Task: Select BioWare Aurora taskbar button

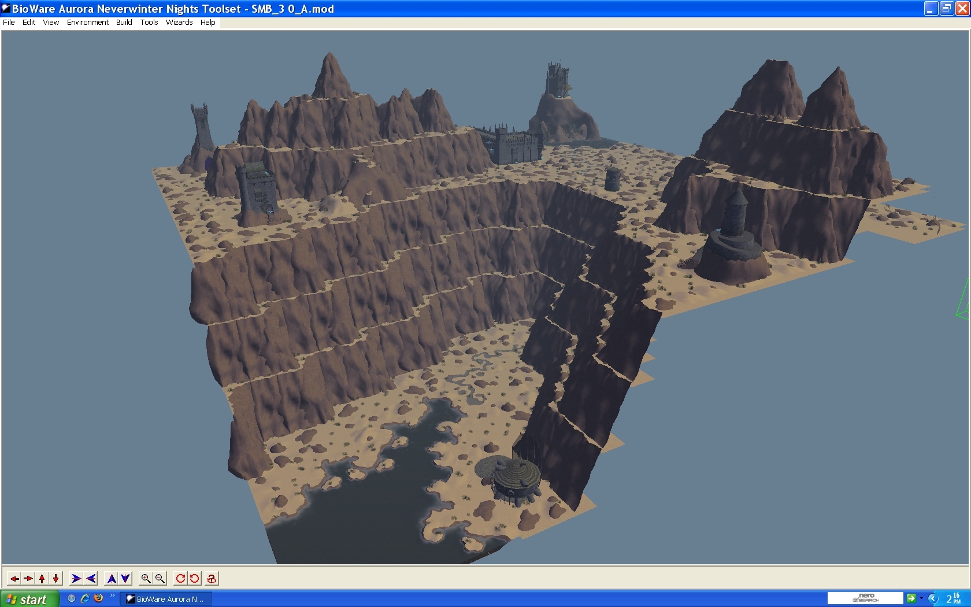Action: point(166,599)
